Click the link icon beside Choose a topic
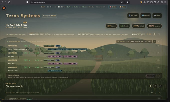The height and width of the screenshot is (102, 170). tap(160, 86)
